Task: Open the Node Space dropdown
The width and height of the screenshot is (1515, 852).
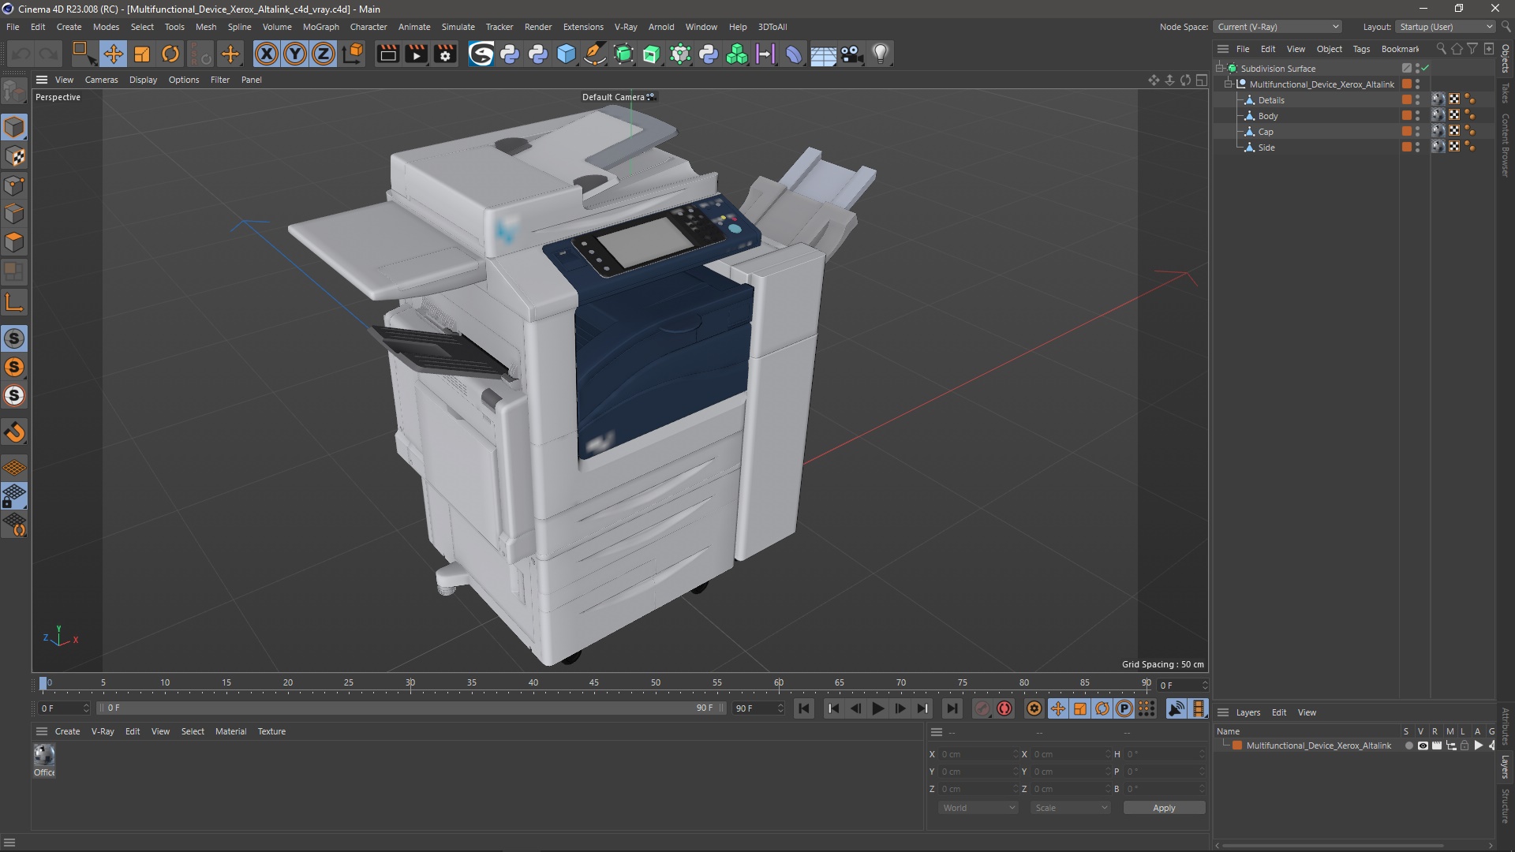Action: tap(1277, 27)
